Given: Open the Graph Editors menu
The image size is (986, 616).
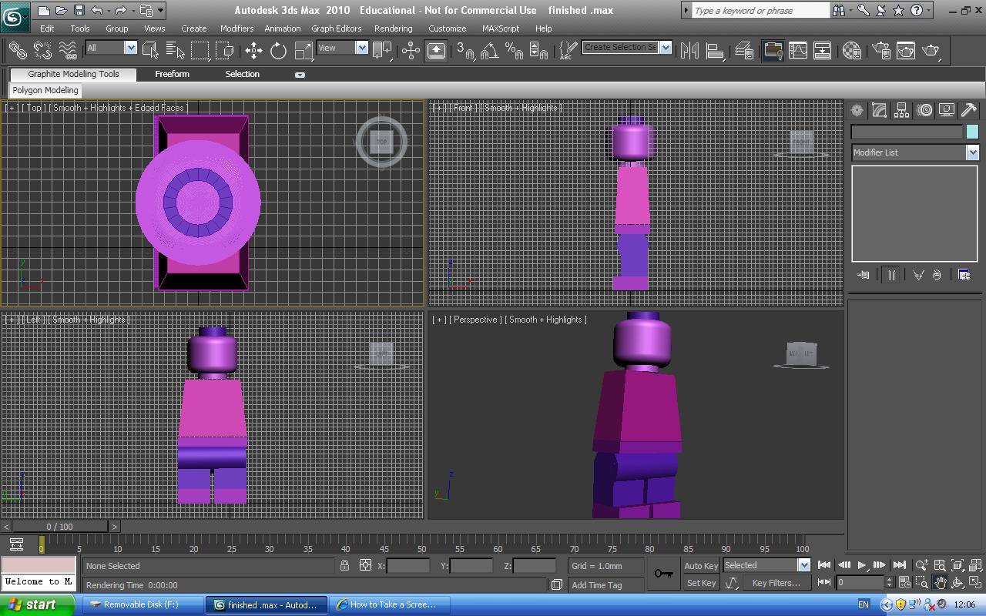Looking at the screenshot, I should [x=336, y=28].
